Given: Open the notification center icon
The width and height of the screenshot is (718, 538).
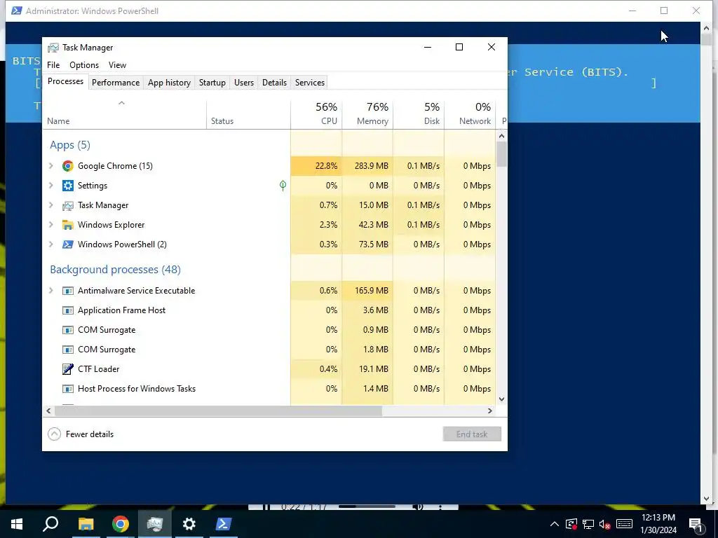Looking at the screenshot, I should point(696,524).
